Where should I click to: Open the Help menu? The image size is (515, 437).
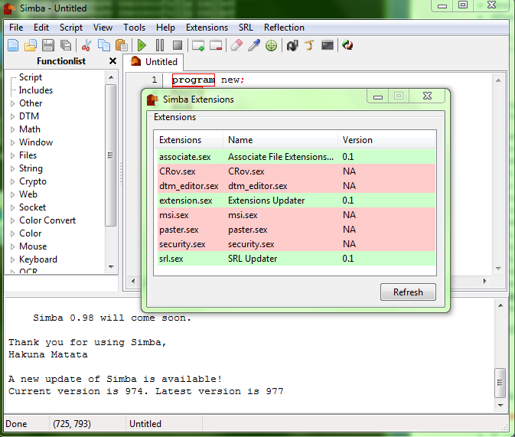tap(165, 28)
